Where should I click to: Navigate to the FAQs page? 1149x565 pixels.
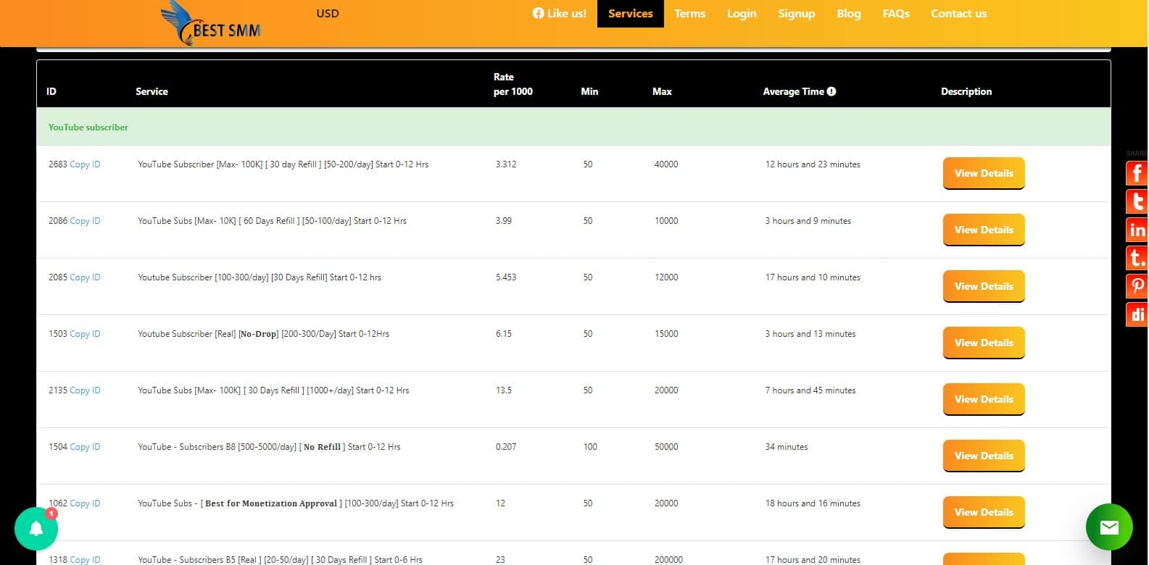click(895, 14)
